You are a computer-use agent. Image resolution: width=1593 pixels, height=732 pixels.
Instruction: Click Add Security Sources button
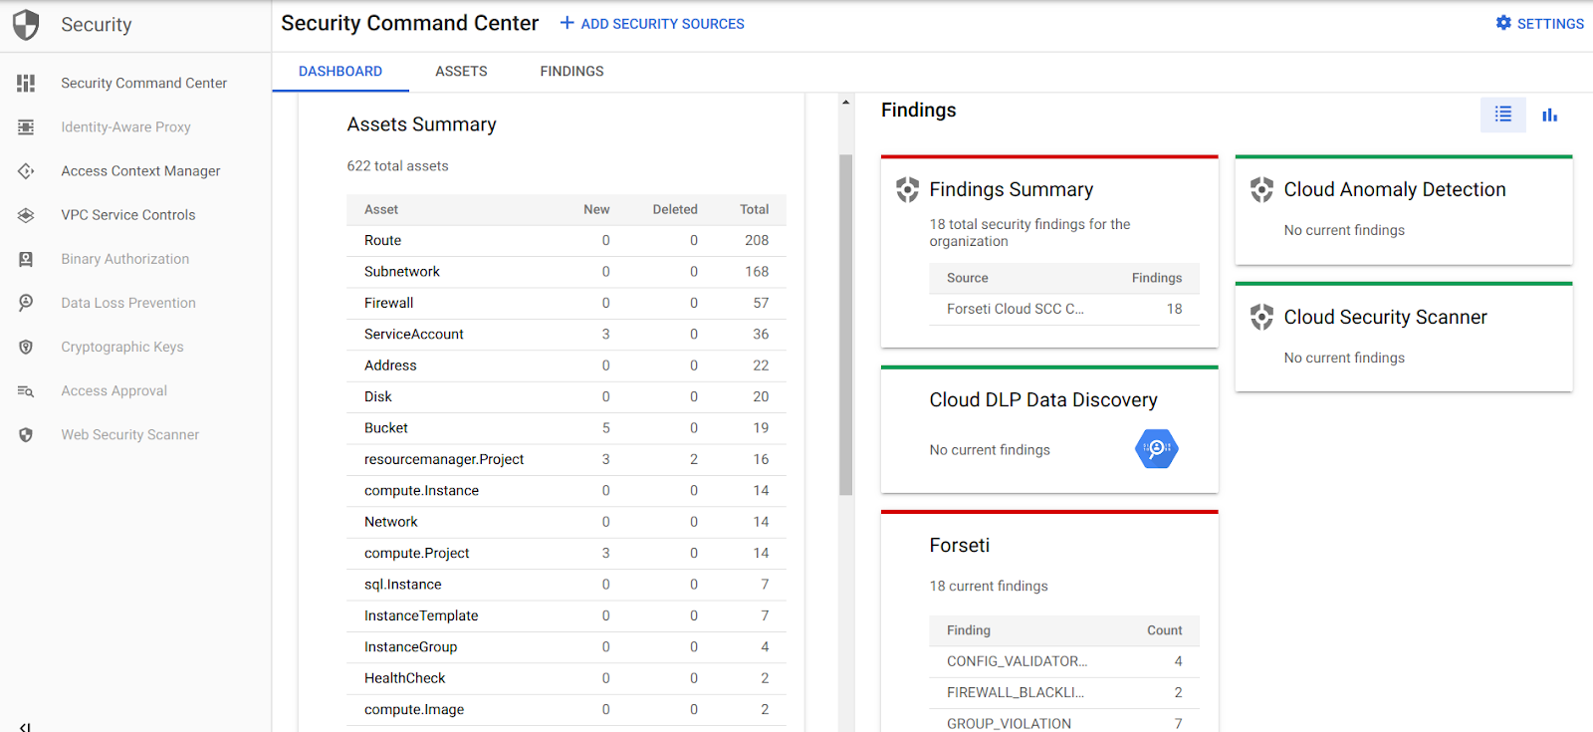point(652,24)
